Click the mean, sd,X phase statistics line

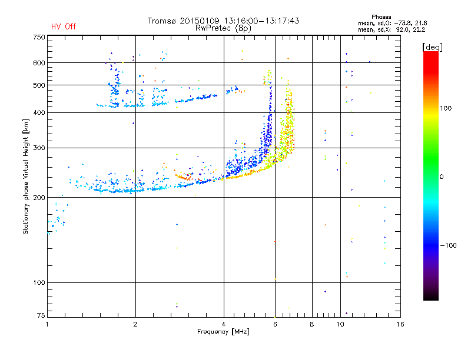point(396,29)
